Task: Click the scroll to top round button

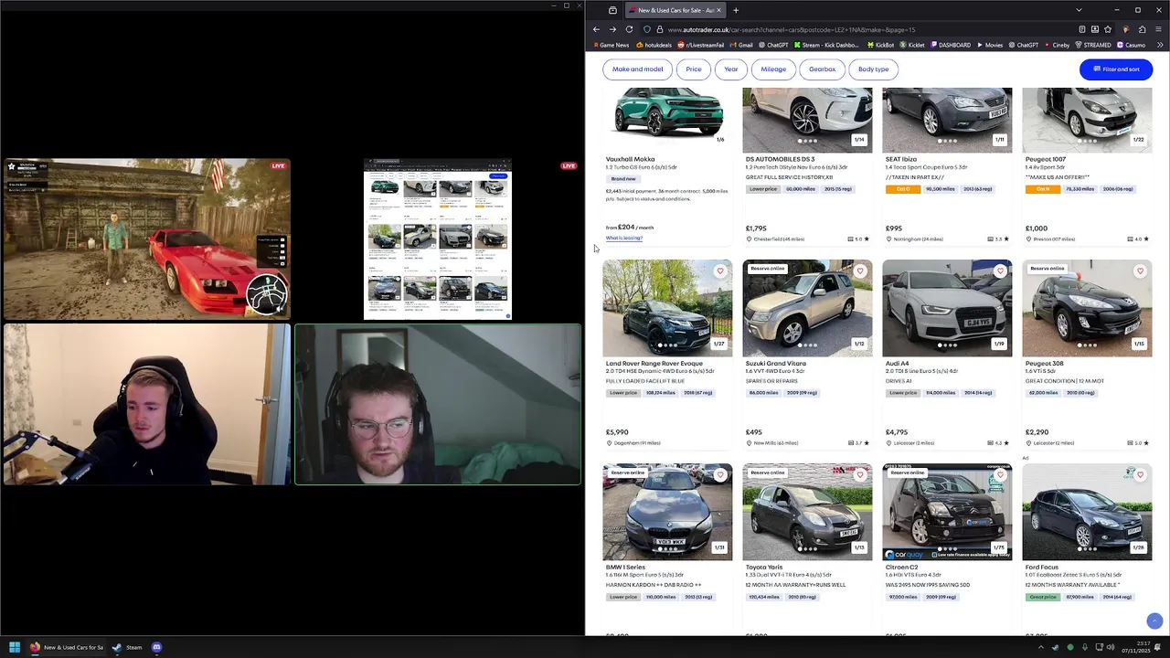Action: click(1154, 621)
